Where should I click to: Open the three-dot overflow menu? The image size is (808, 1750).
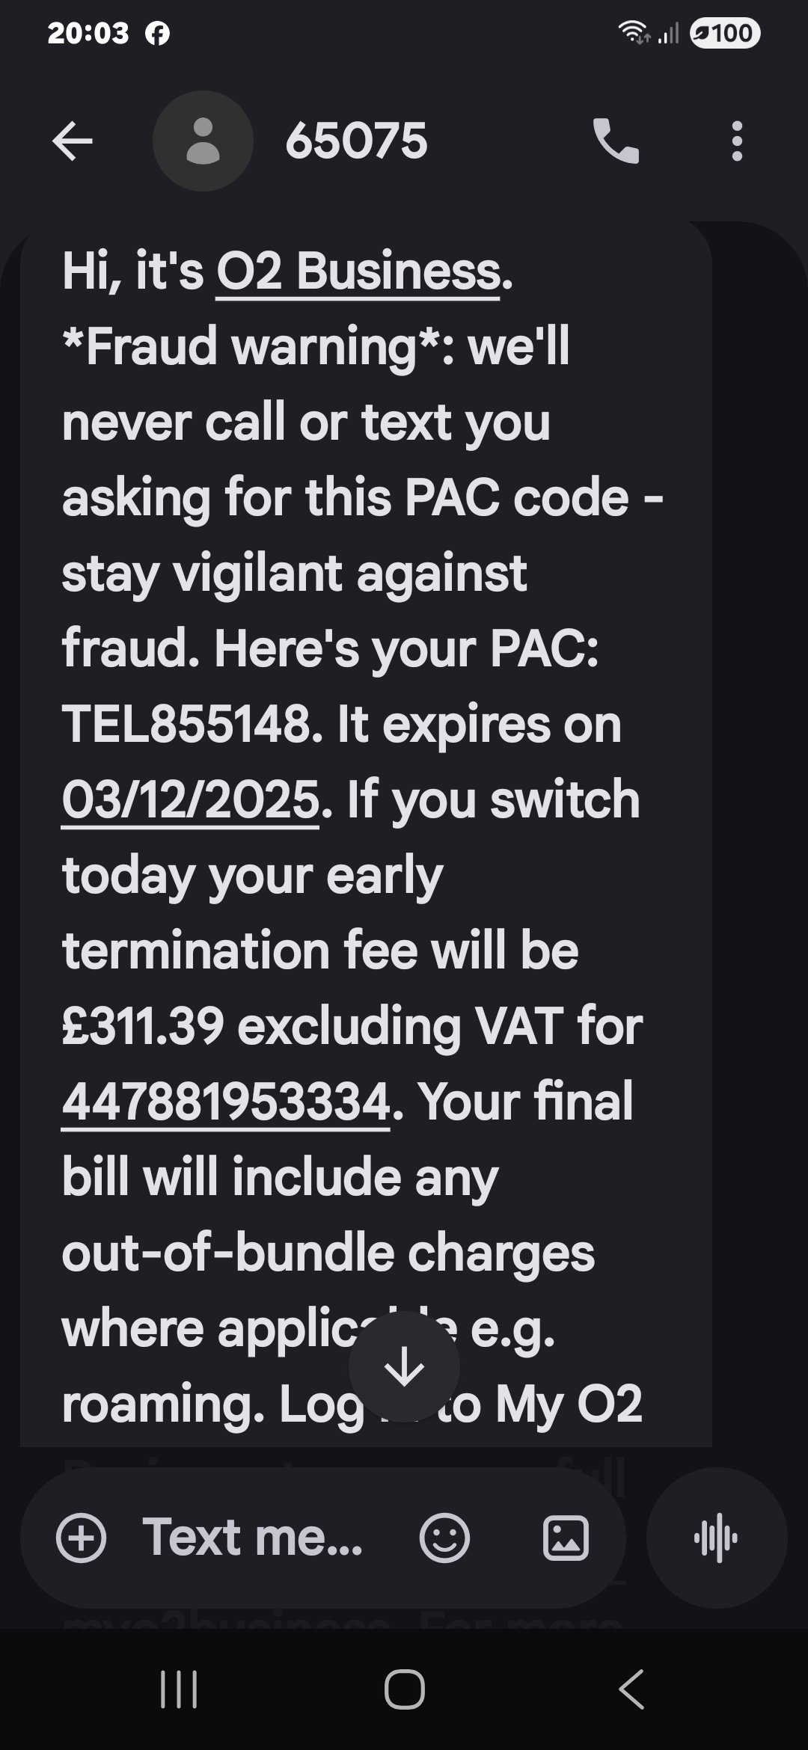(737, 141)
